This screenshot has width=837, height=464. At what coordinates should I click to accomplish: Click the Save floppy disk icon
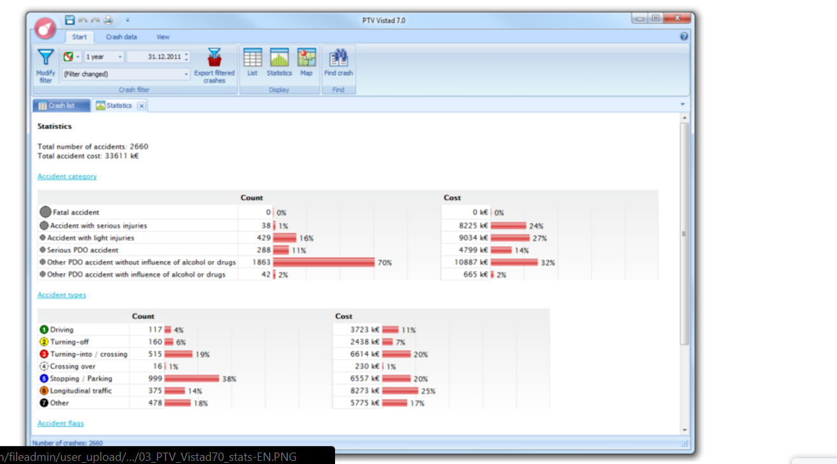pos(70,20)
